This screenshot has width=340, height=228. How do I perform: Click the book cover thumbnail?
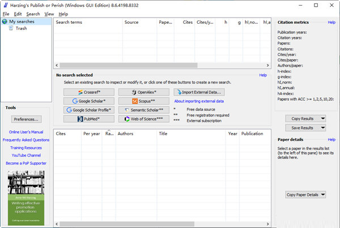[26, 198]
